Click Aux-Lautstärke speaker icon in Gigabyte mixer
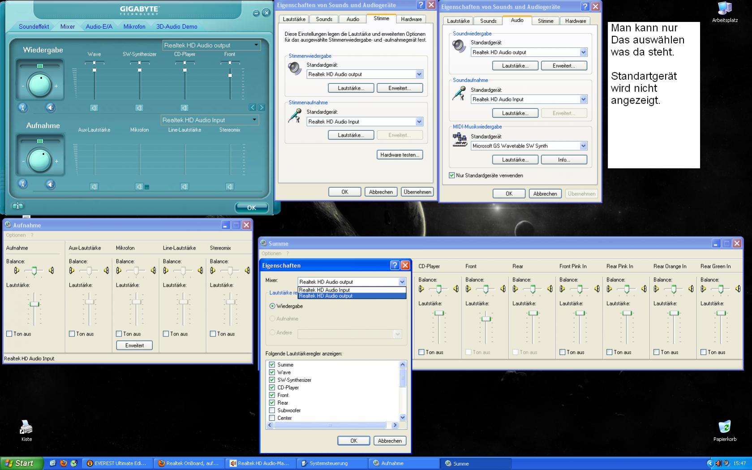 click(94, 187)
